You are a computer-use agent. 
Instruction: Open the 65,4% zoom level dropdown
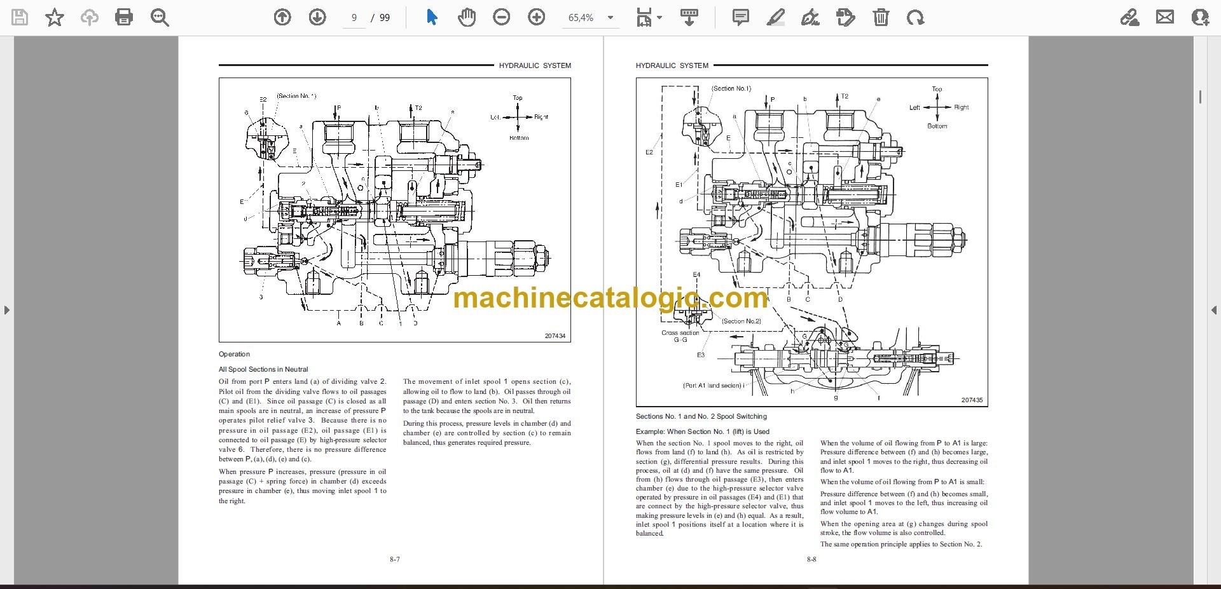591,18
